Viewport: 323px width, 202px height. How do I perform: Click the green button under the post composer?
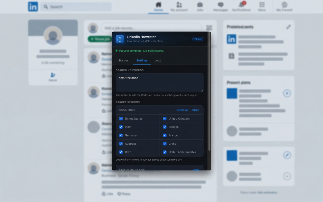[x=100, y=39]
